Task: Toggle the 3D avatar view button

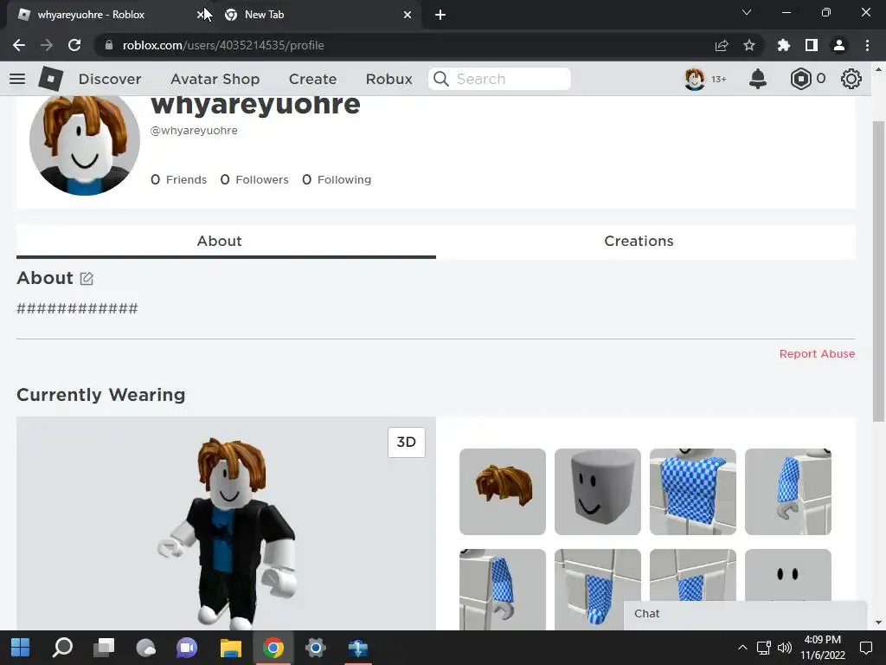Action: click(x=407, y=442)
